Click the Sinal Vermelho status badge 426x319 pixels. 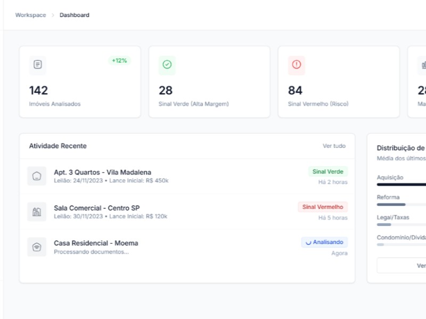[x=323, y=207]
